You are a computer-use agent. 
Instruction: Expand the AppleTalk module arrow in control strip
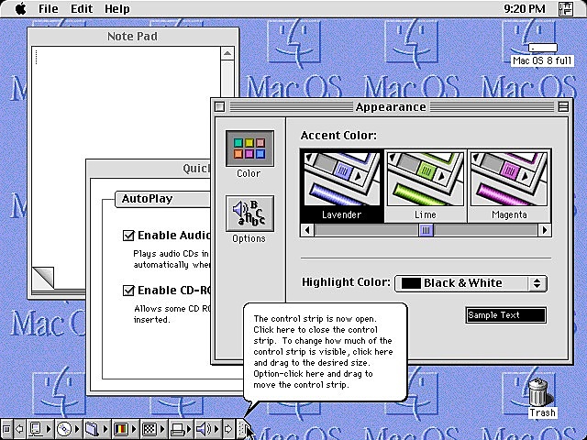pyautogui.click(x=49, y=428)
